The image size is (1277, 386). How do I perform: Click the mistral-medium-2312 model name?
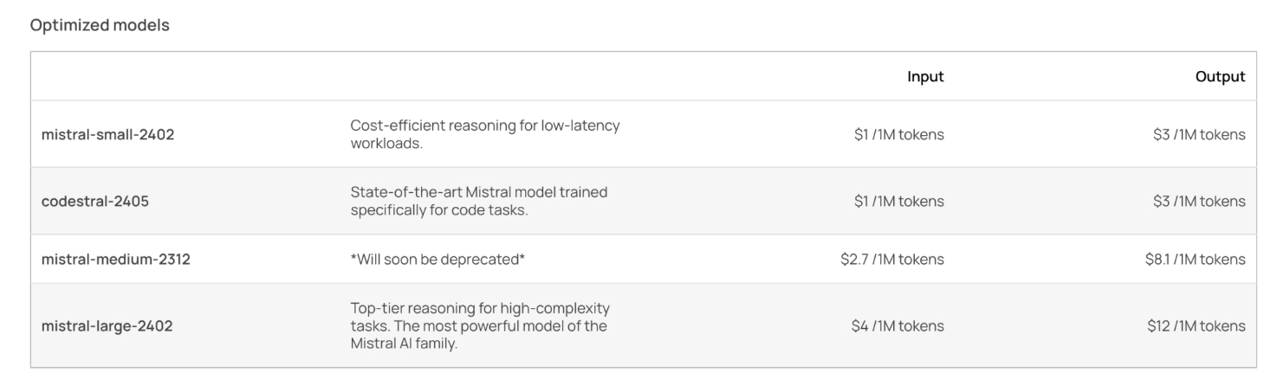[x=115, y=259]
